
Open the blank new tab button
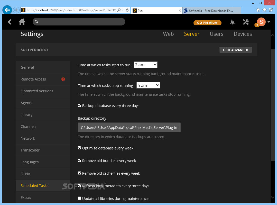[x=237, y=11]
